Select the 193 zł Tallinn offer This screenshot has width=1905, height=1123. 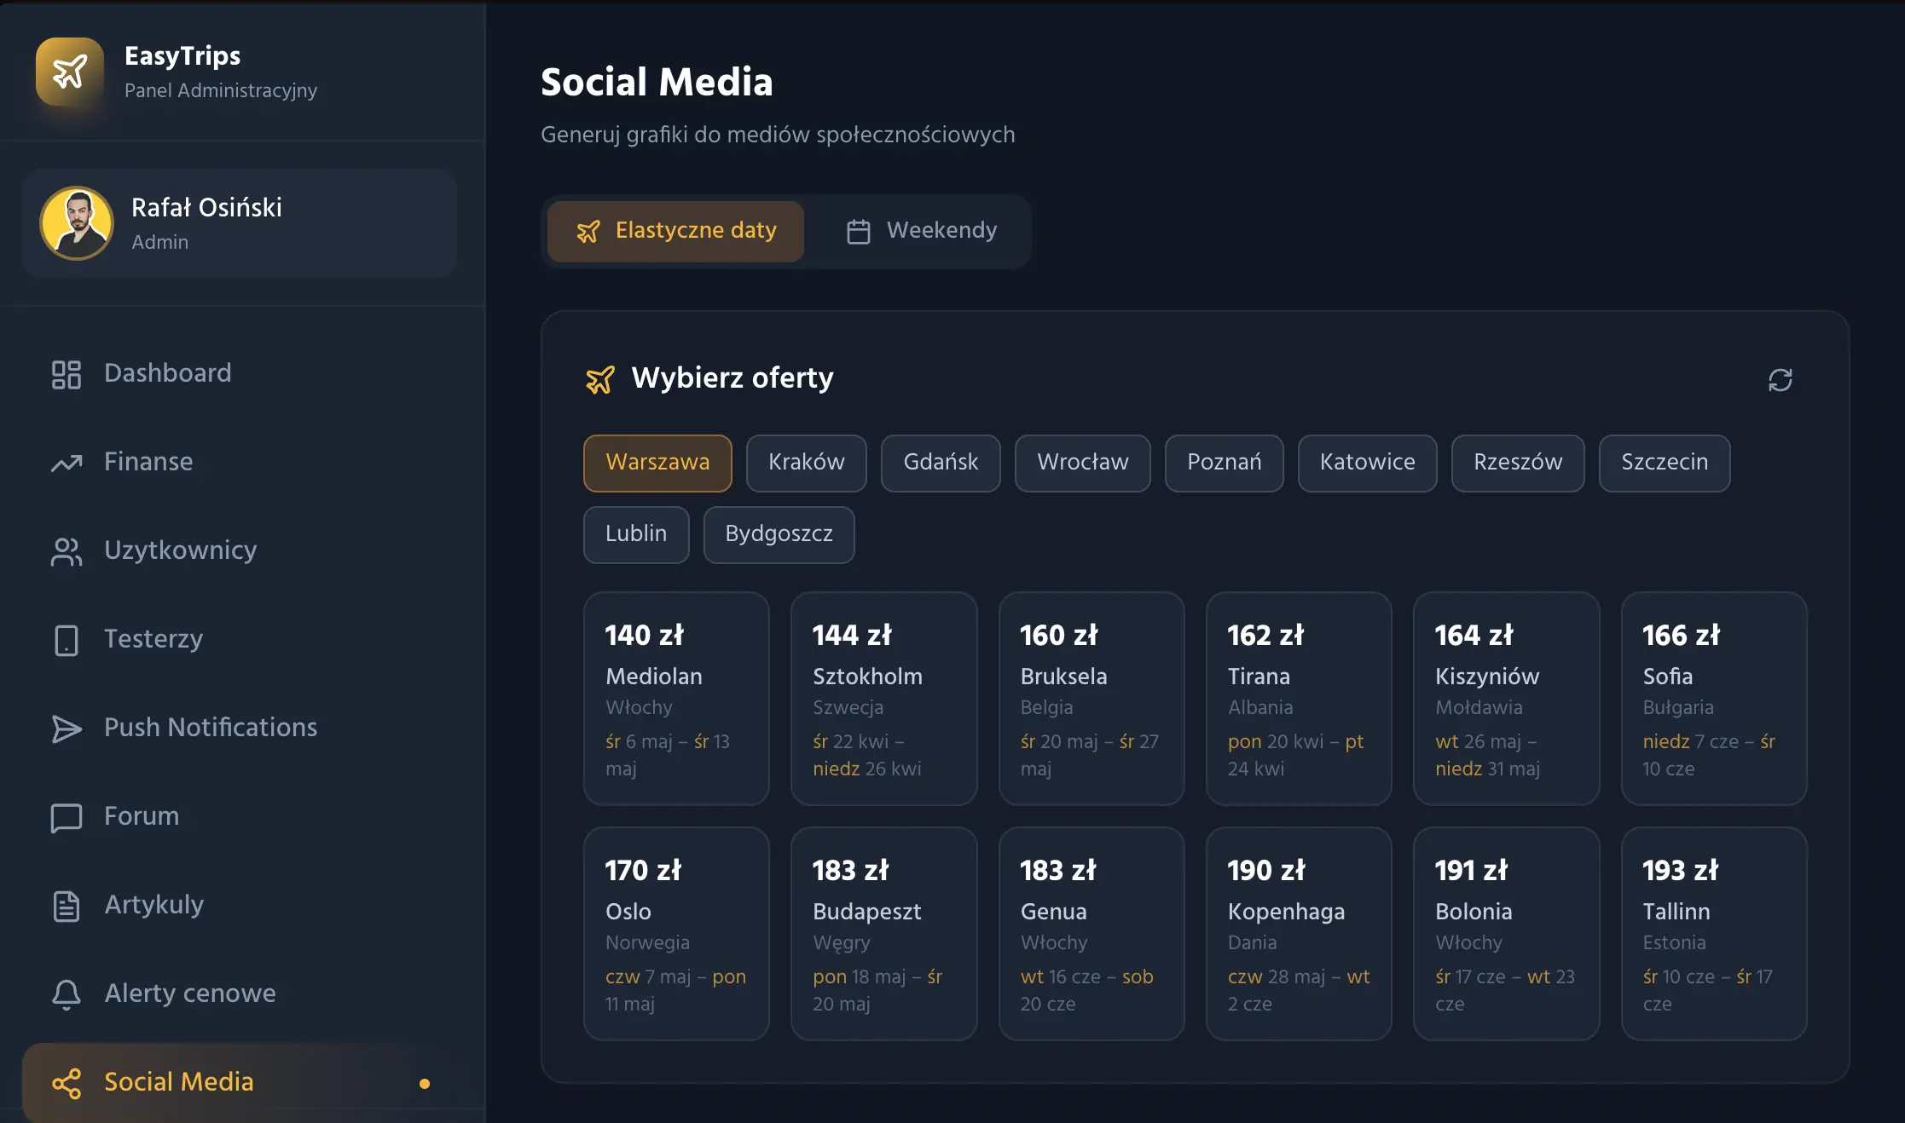pos(1712,933)
